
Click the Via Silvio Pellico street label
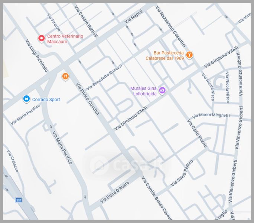coord(182,173)
